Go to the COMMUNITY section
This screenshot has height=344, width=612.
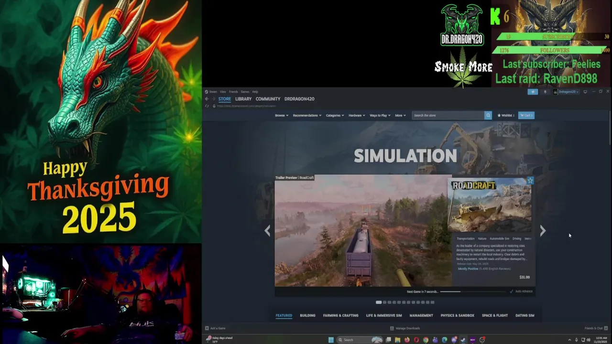[x=268, y=99]
